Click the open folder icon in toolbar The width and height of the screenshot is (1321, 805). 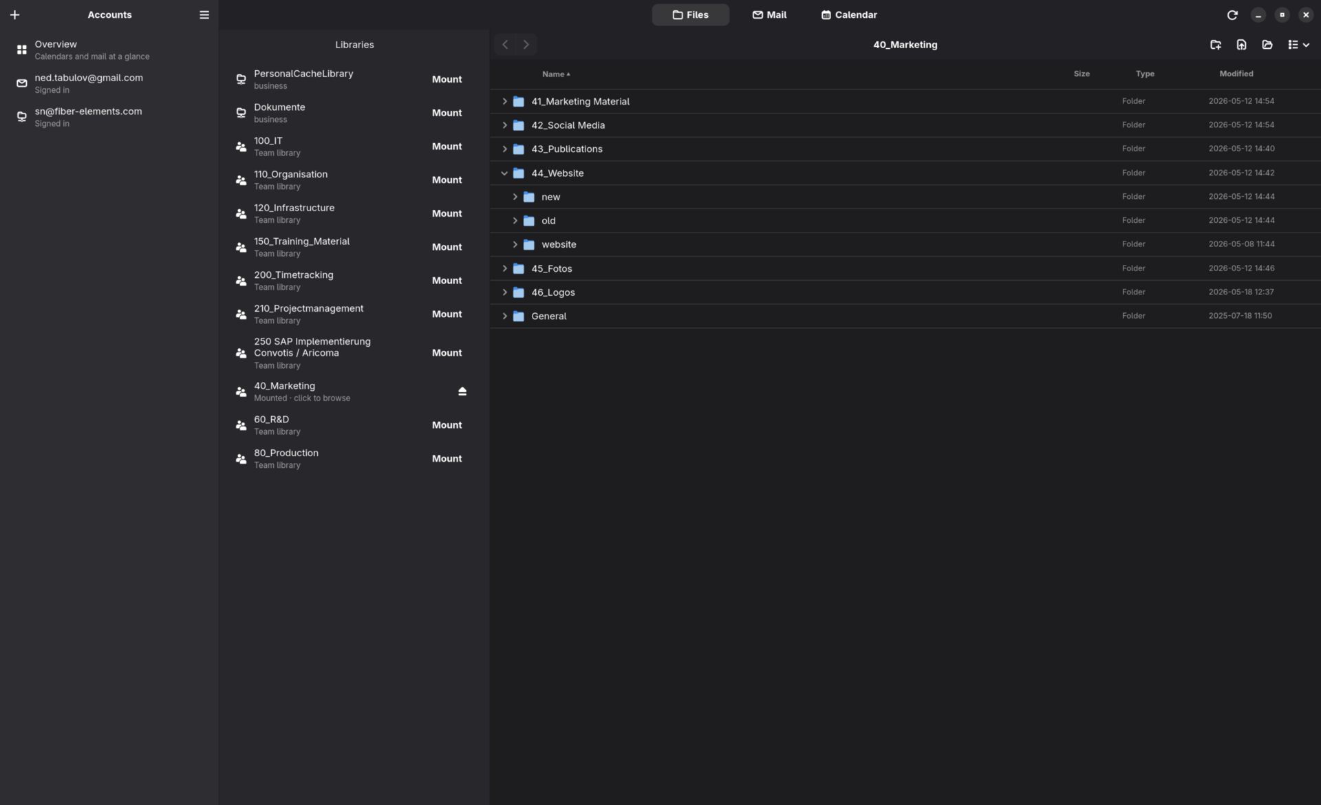pos(1267,45)
